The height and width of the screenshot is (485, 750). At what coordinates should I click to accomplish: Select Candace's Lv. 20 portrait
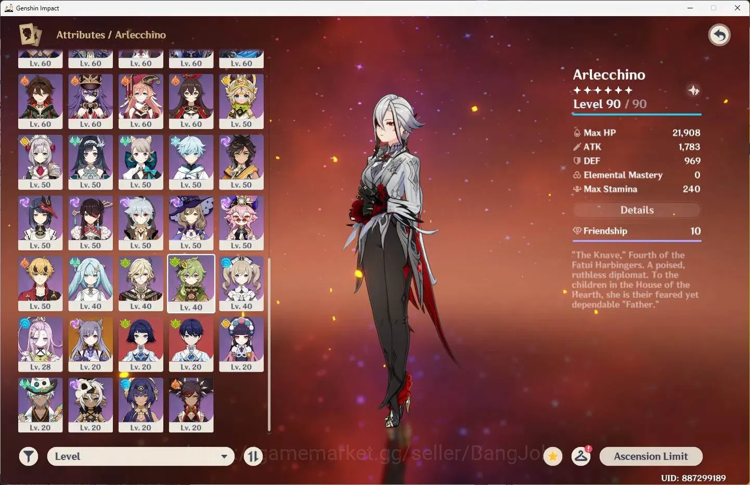point(141,405)
